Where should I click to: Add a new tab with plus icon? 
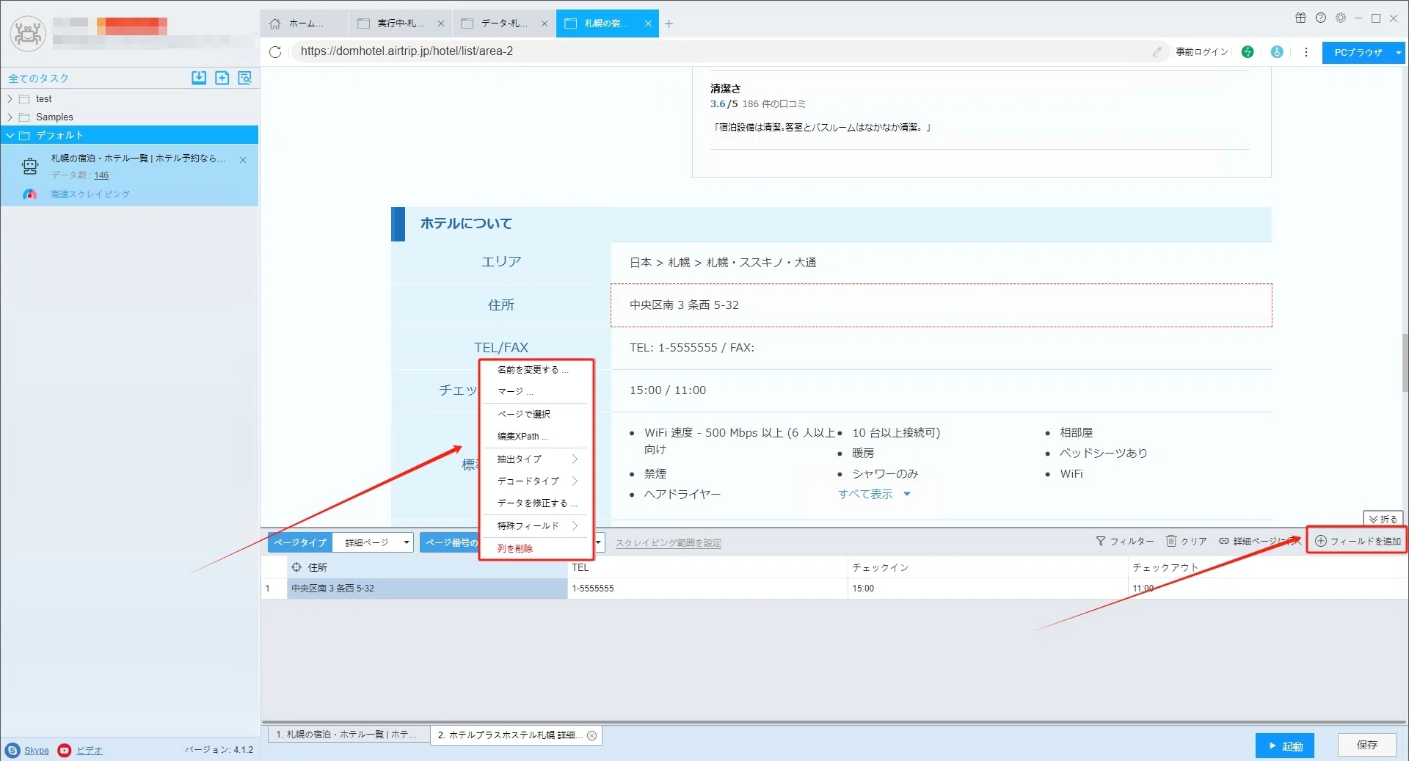click(x=669, y=23)
